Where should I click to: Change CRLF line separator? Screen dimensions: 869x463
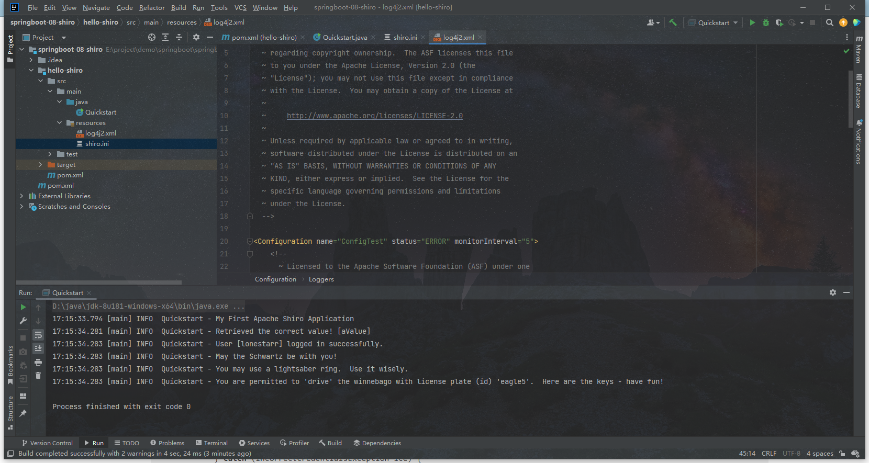[769, 454]
